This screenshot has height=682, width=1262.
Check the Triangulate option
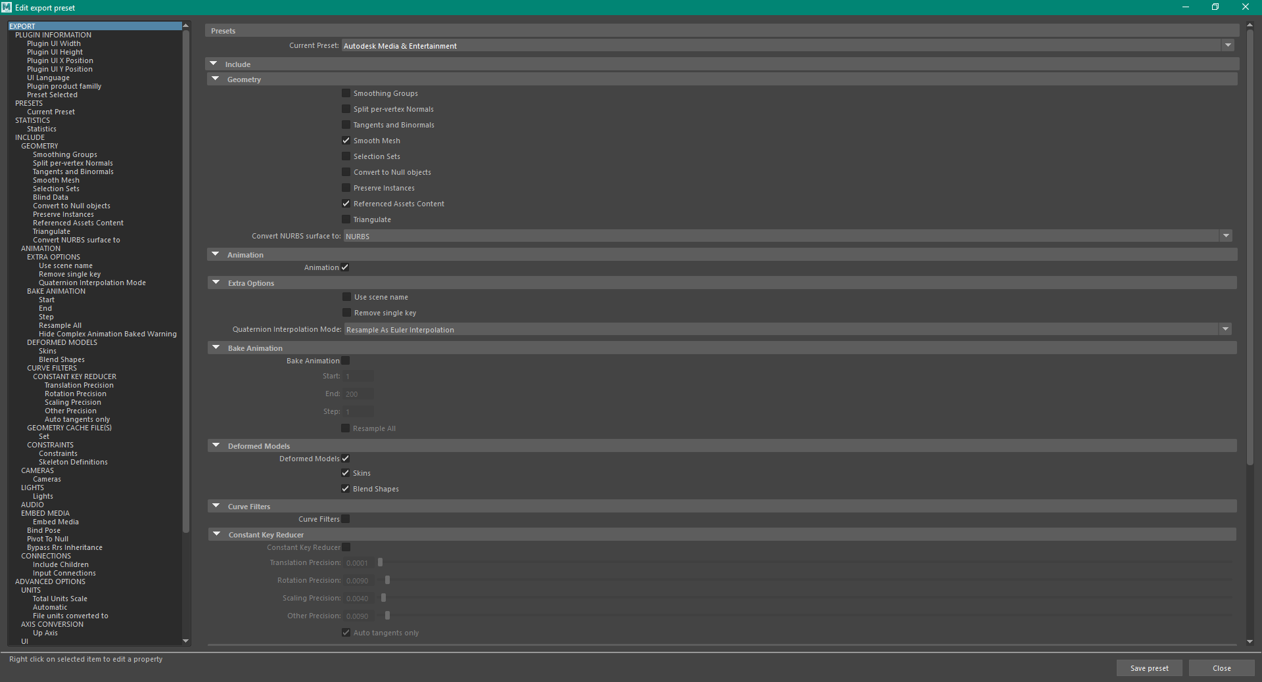[x=346, y=219]
